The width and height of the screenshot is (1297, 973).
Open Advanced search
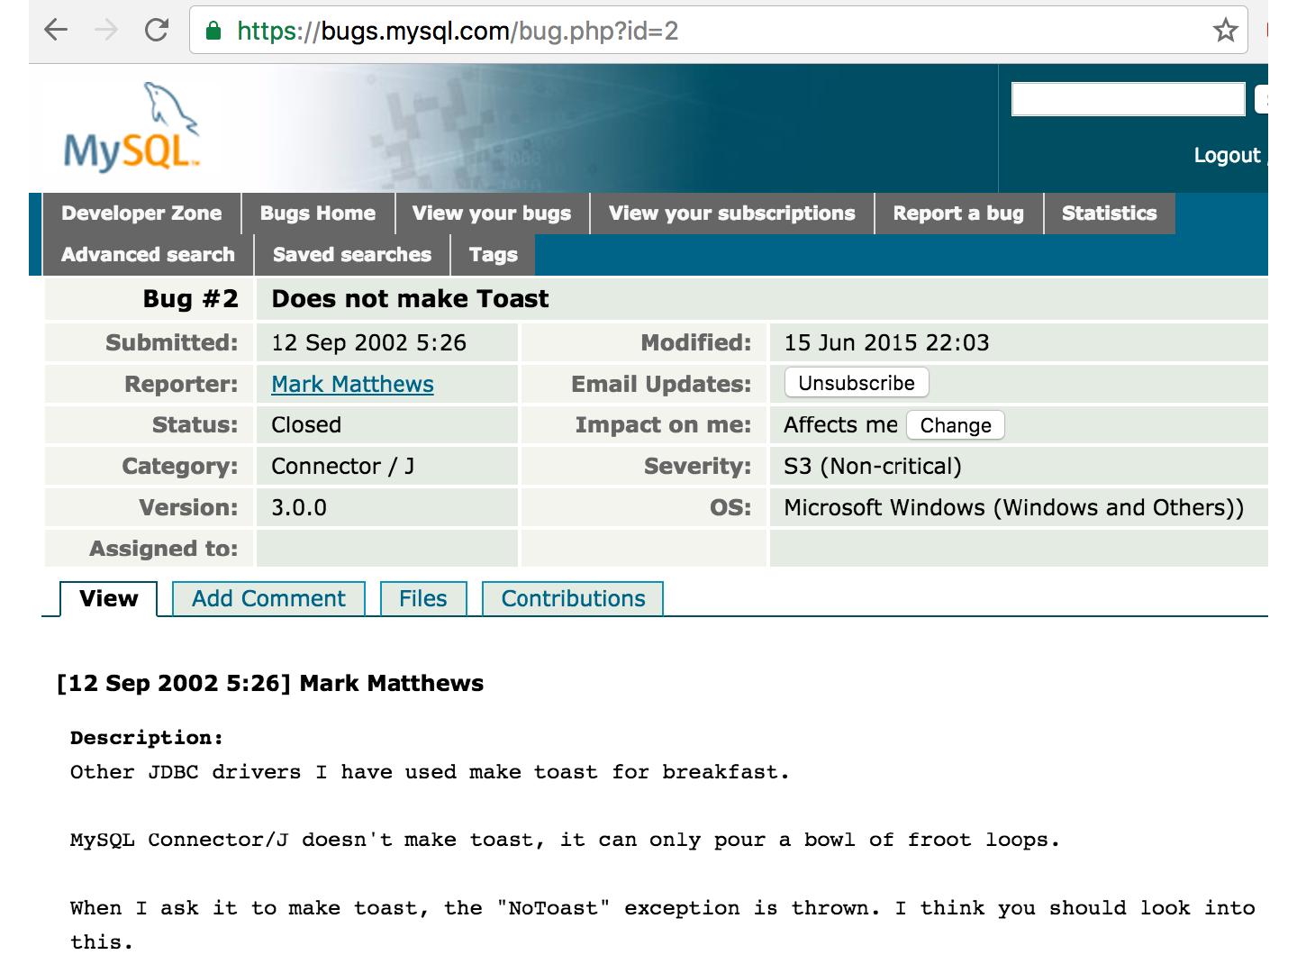pos(148,255)
